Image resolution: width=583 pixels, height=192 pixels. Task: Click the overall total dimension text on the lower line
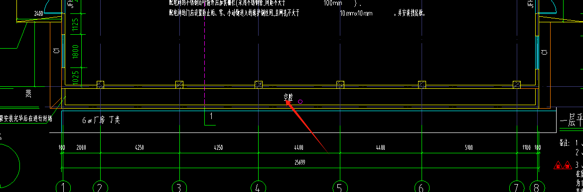299,162
